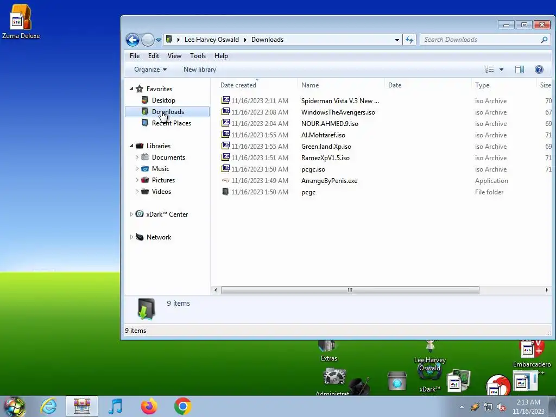This screenshot has width=556, height=417.
Task: Expand the Documents library node
Action: 137,157
